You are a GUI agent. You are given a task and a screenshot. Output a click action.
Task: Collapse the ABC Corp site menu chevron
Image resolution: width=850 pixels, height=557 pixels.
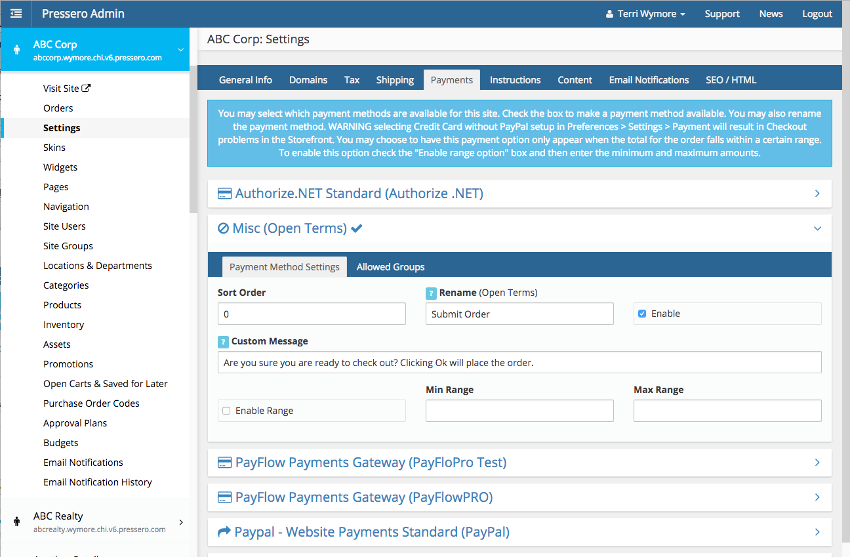pos(181,50)
